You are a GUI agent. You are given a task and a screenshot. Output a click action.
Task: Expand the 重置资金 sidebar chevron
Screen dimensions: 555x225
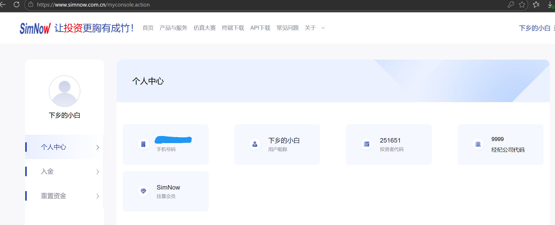98,196
